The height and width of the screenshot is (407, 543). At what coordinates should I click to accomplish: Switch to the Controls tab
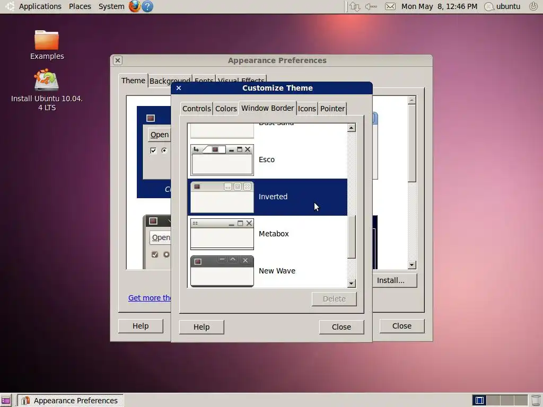[x=196, y=109]
